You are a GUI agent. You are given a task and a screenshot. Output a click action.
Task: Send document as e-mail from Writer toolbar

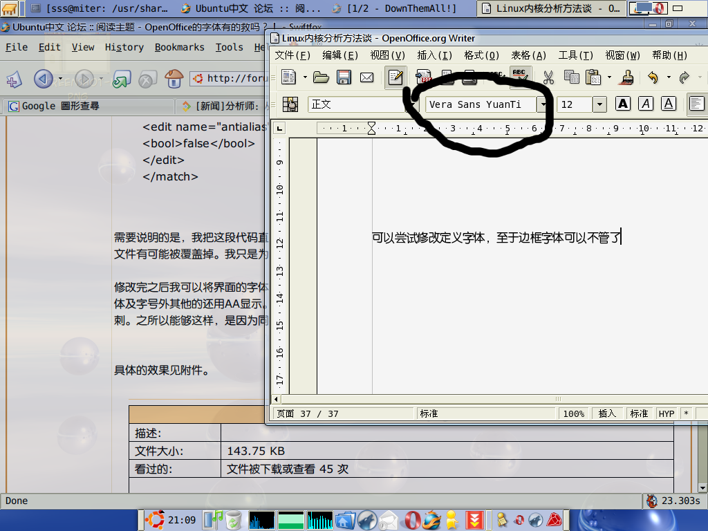[x=366, y=77]
